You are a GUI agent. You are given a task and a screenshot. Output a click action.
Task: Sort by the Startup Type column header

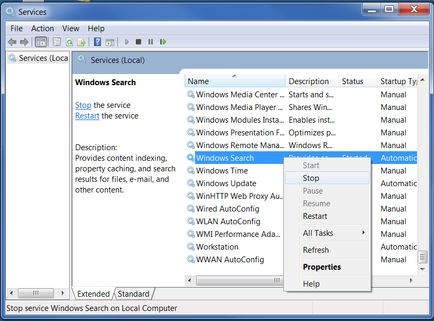397,81
